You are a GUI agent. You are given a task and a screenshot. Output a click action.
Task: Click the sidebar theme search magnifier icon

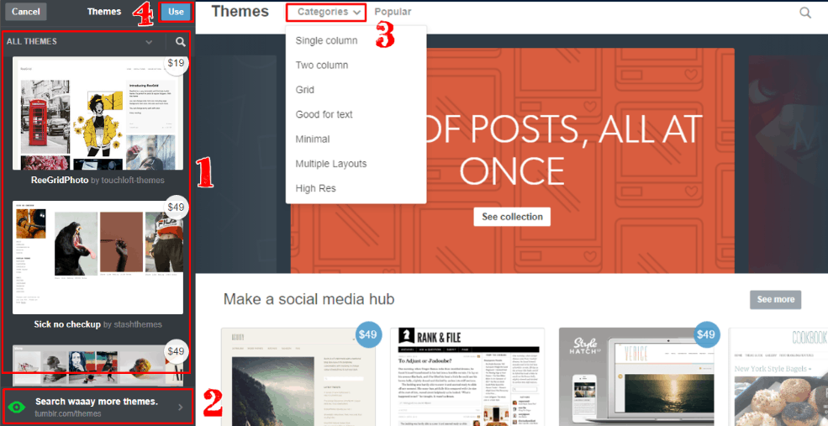pyautogui.click(x=181, y=42)
